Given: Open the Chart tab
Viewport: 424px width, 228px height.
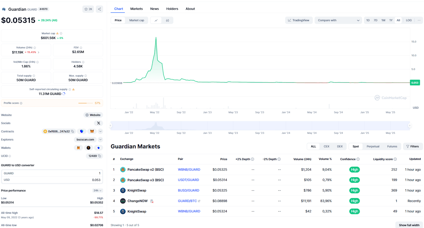Looking at the screenshot, I should [119, 9].
